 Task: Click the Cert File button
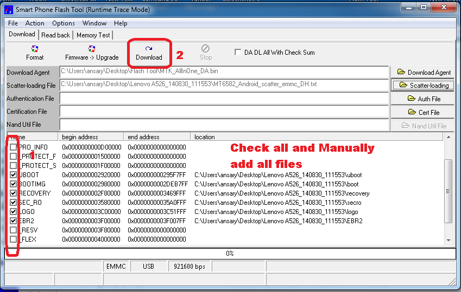point(422,112)
